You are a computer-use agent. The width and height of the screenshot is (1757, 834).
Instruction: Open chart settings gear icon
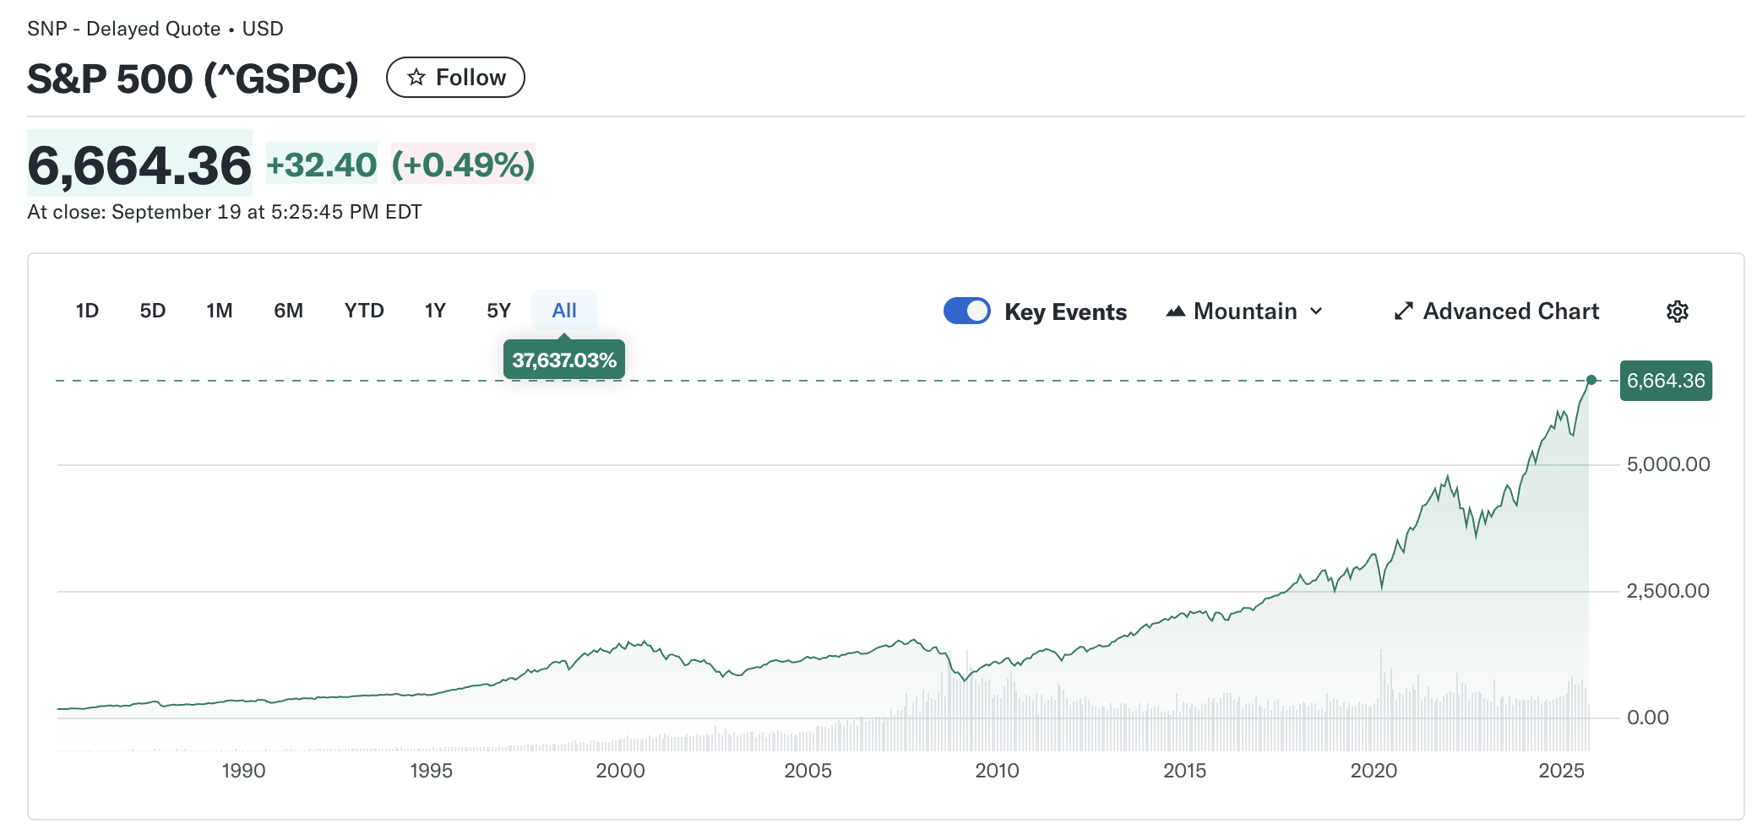tap(1677, 311)
